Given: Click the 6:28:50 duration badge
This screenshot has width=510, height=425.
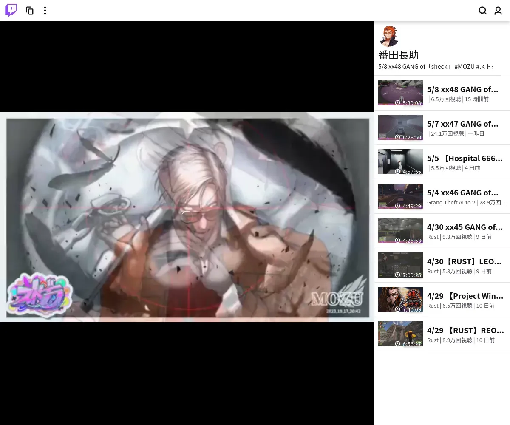Looking at the screenshot, I should [408, 137].
